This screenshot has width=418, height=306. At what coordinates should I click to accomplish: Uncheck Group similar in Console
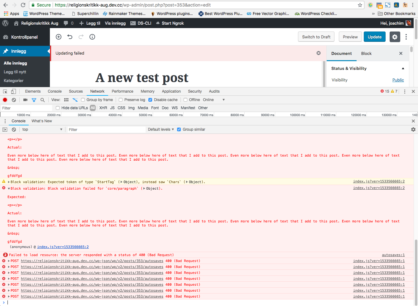179,129
